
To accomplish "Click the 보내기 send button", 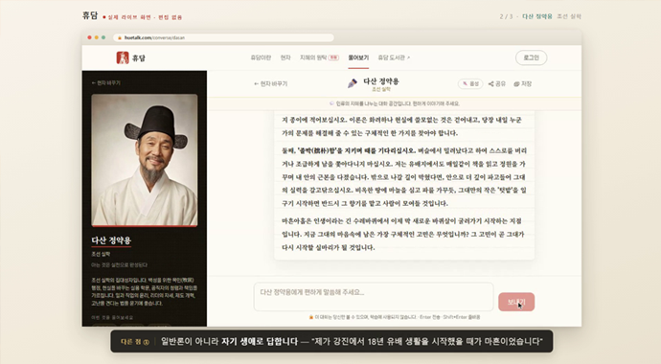I will 516,302.
